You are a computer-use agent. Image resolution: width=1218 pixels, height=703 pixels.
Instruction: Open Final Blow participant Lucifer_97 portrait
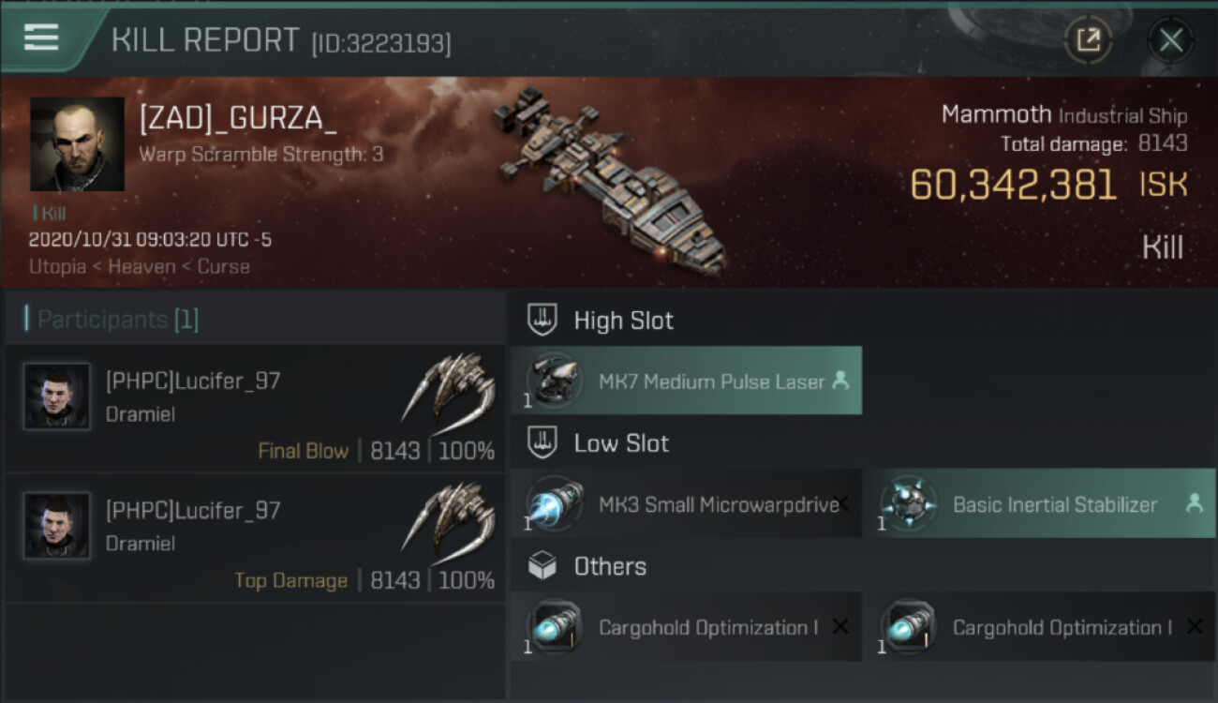(57, 396)
